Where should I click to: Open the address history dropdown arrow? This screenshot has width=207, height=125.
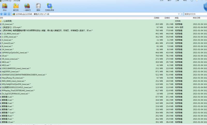pos(182,14)
